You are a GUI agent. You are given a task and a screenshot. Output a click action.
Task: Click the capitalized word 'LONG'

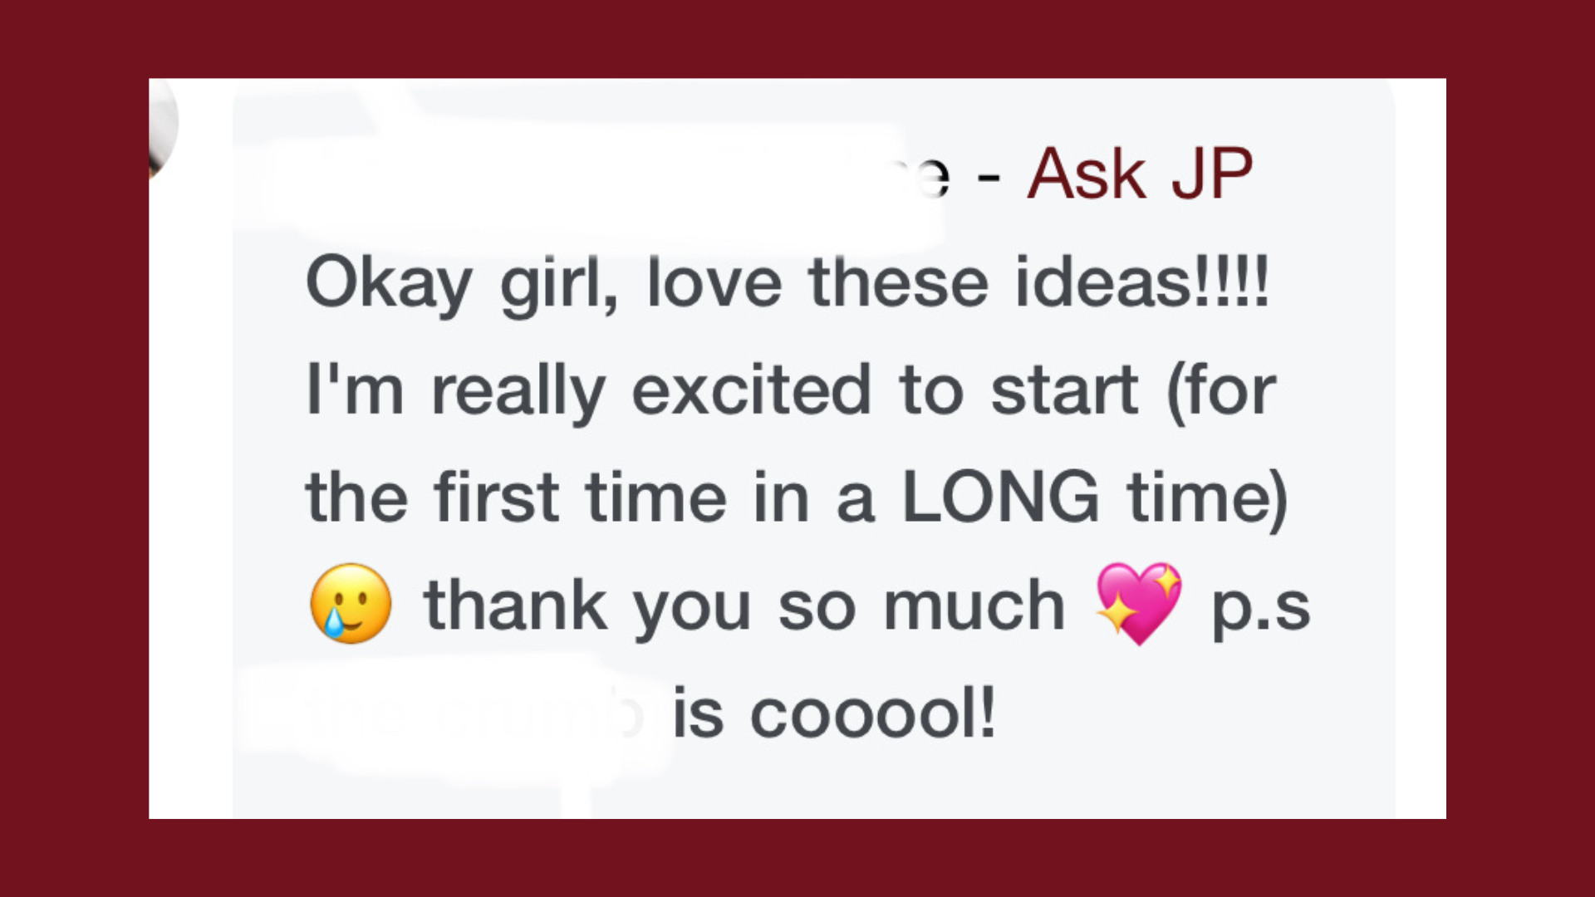[x=1000, y=497]
